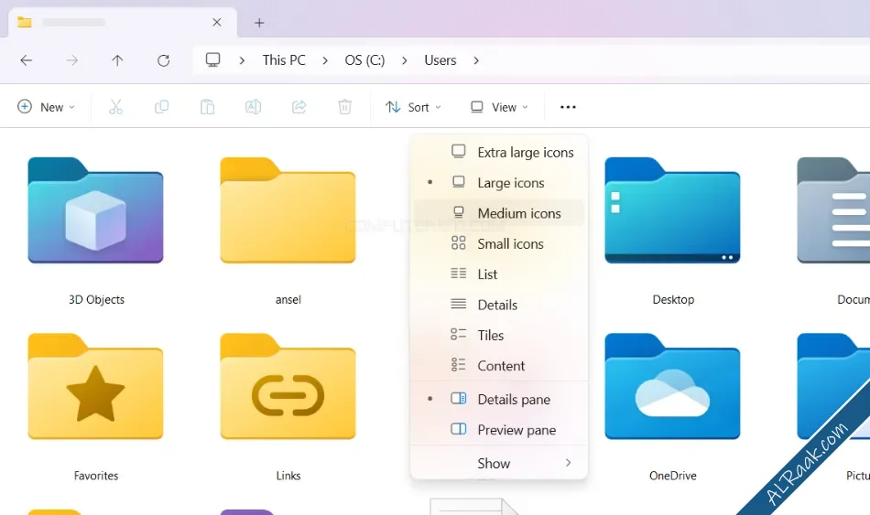Open the View dropdown
This screenshot has height=515, width=870.
click(499, 107)
